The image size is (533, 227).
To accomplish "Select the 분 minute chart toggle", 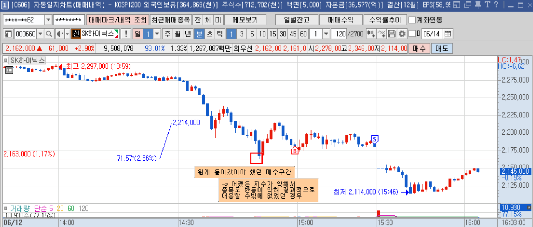I will point(199,34).
